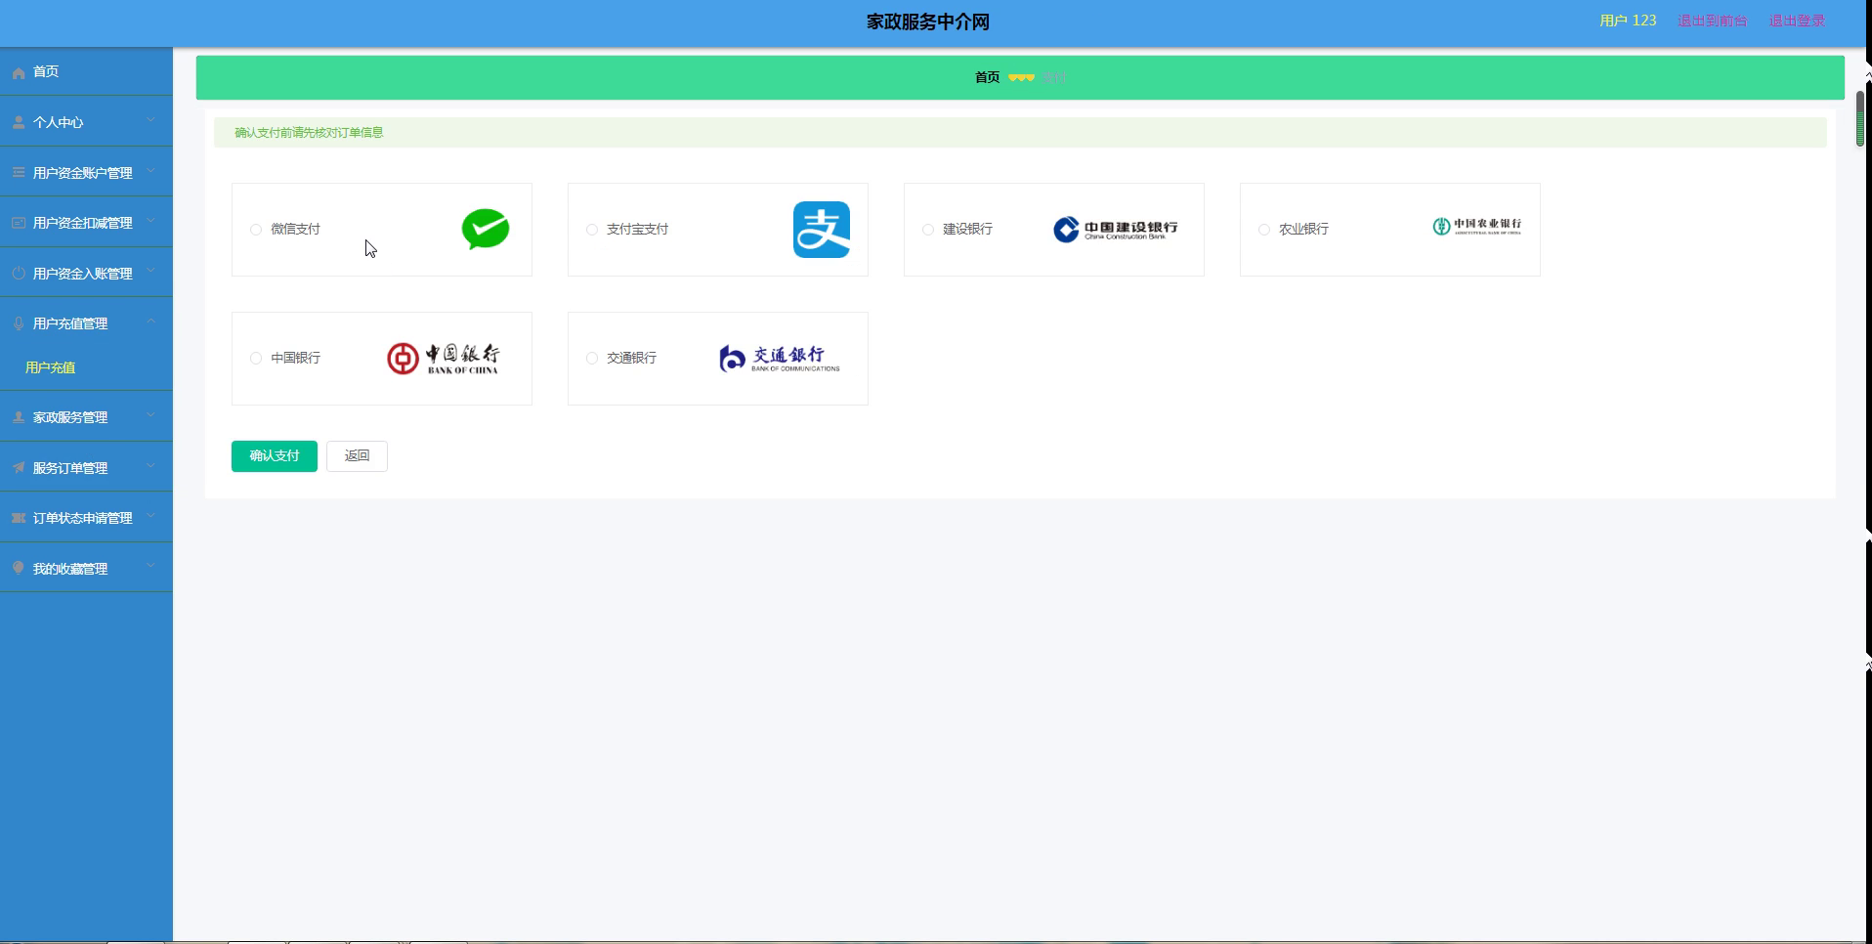The width and height of the screenshot is (1872, 944).
Task: Click the 交通银行 label text
Action: click(631, 359)
